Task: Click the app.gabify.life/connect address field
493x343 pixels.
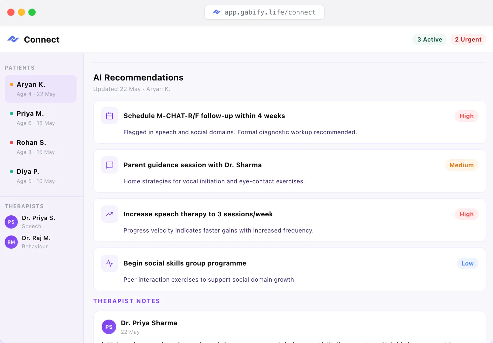Action: coord(264,12)
